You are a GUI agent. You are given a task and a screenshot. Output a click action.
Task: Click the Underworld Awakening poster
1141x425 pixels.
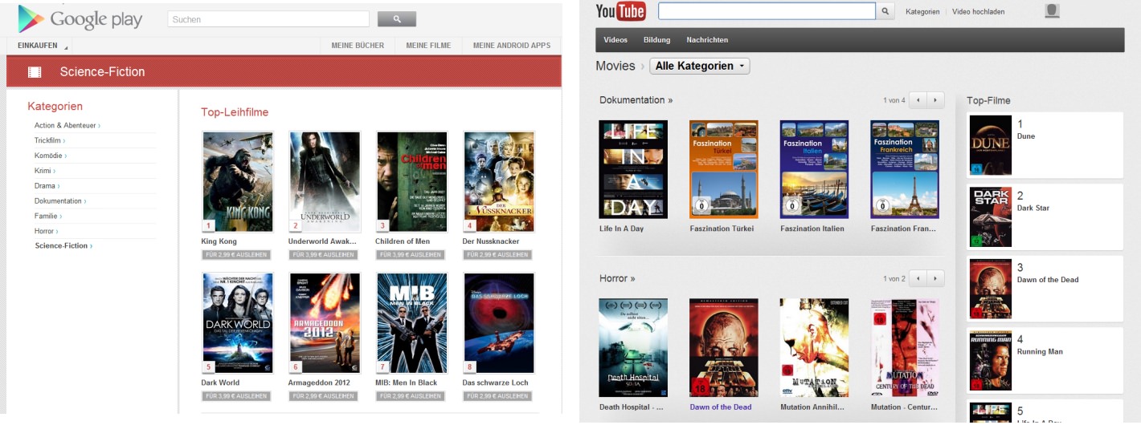point(325,181)
